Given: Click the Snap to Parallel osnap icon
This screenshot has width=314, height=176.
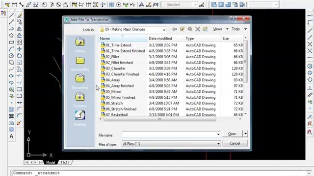Looking at the screenshot, I should pos(310,95).
